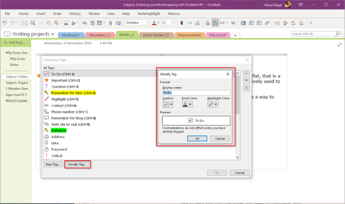Click the expand page arrow icon
The height and width of the screenshot is (204, 345).
[339, 45]
